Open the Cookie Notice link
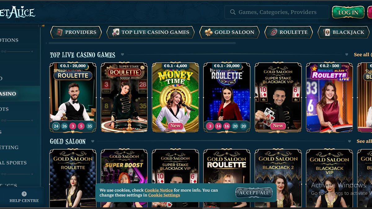 [x=159, y=190]
